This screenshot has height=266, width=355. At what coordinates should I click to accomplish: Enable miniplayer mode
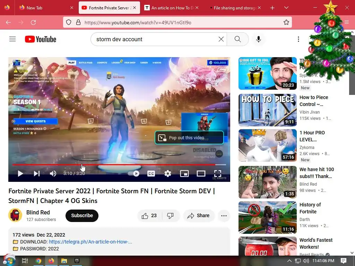point(184,174)
